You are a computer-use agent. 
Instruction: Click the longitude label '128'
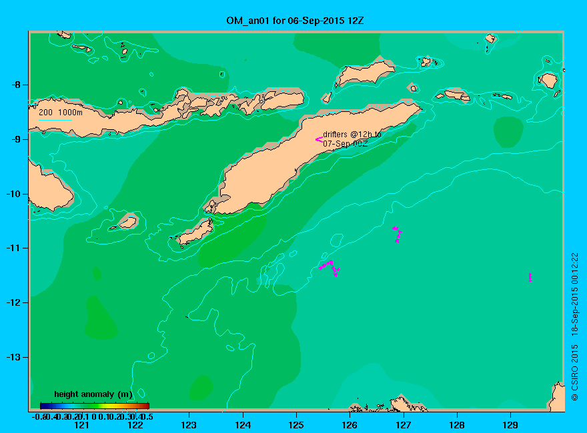pyautogui.click(x=457, y=425)
